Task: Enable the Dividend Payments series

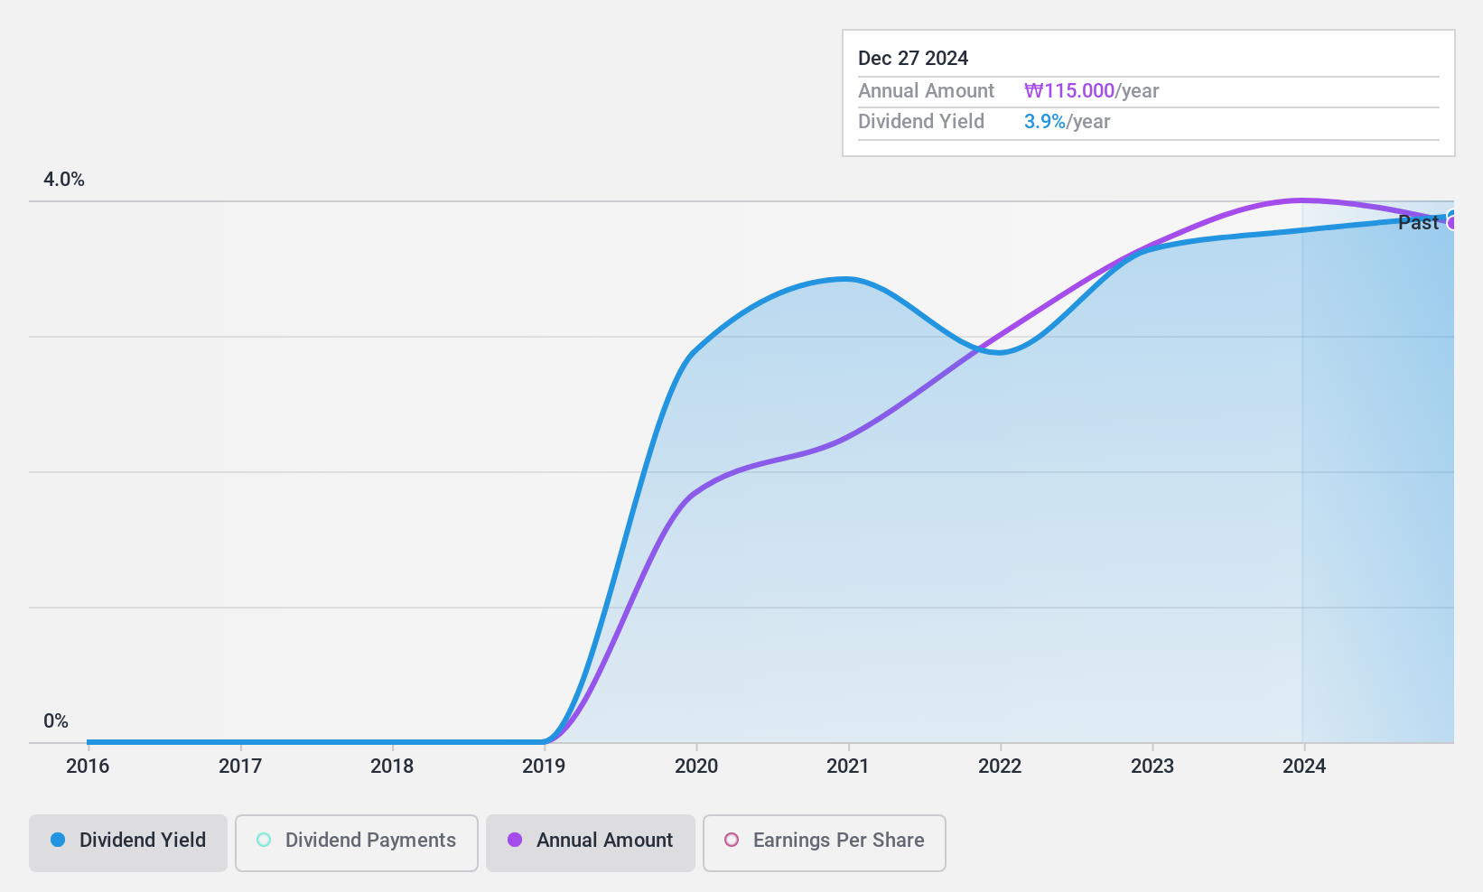Action: pyautogui.click(x=357, y=843)
